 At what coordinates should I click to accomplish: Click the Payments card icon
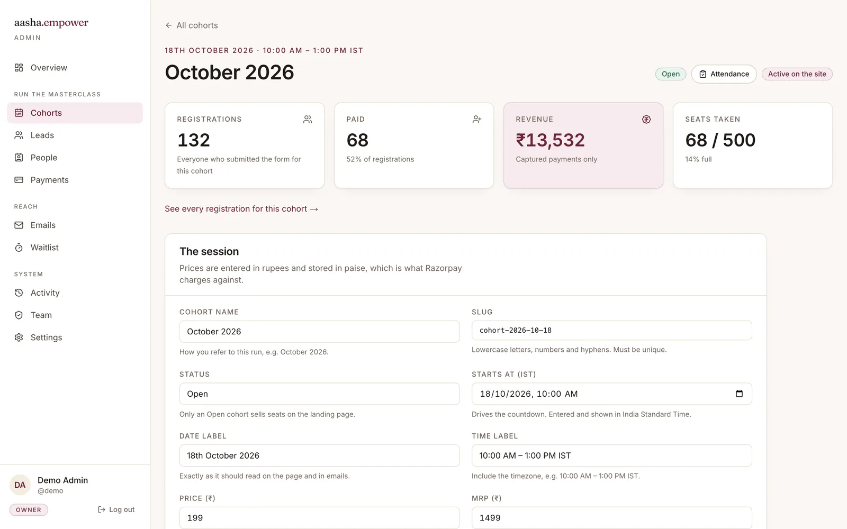pyautogui.click(x=19, y=180)
